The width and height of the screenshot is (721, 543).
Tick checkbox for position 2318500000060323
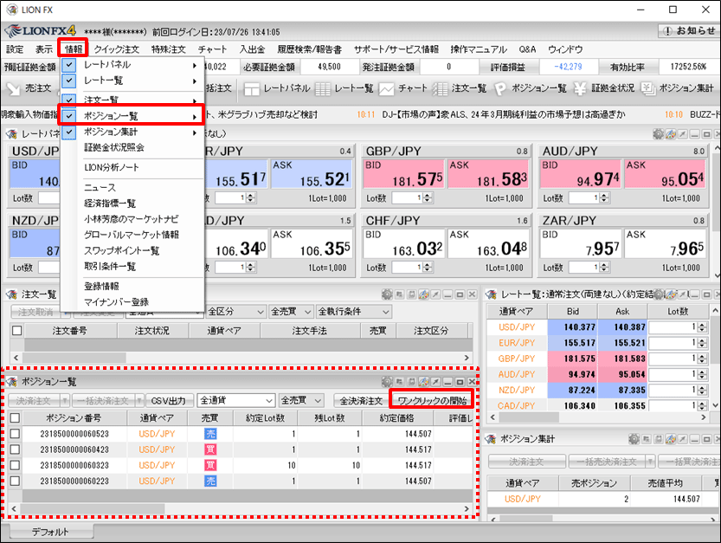click(x=16, y=465)
